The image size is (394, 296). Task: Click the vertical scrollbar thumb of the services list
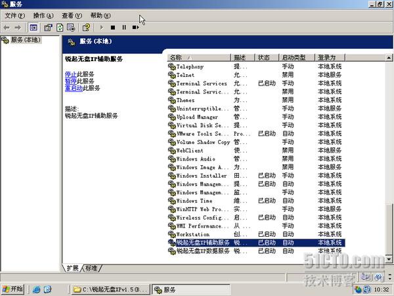tap(389, 229)
